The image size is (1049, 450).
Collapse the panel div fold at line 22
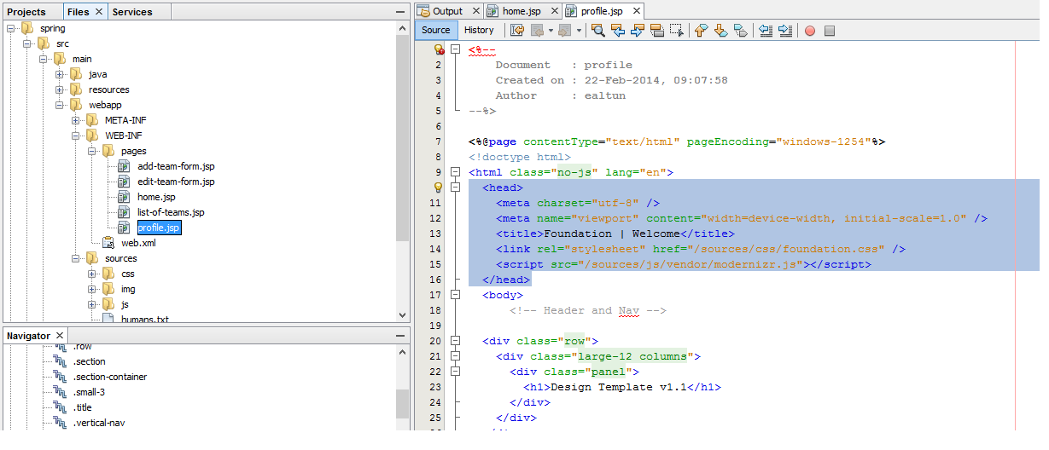coord(456,372)
